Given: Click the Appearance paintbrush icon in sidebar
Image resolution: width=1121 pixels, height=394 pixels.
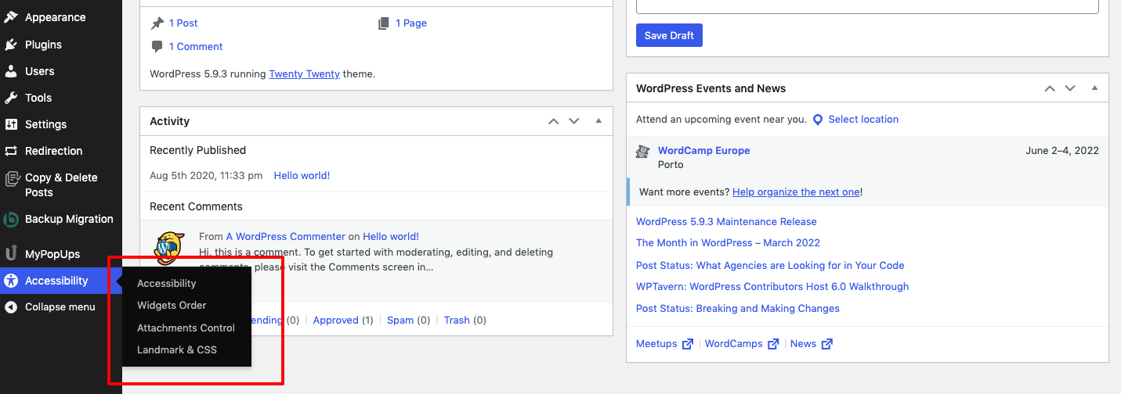Looking at the screenshot, I should point(11,17).
